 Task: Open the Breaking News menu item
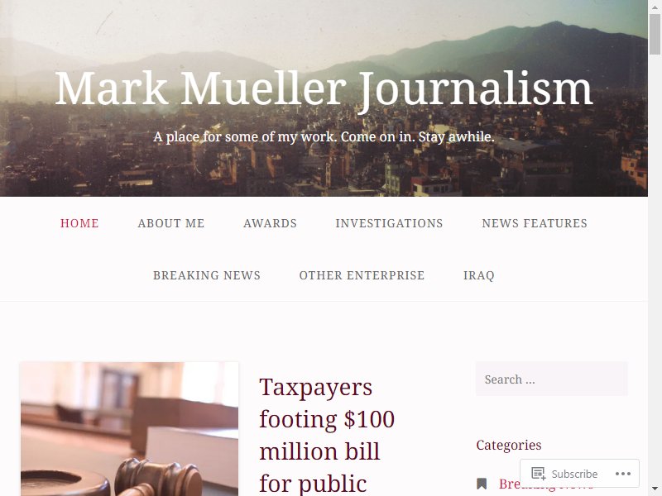click(x=207, y=275)
